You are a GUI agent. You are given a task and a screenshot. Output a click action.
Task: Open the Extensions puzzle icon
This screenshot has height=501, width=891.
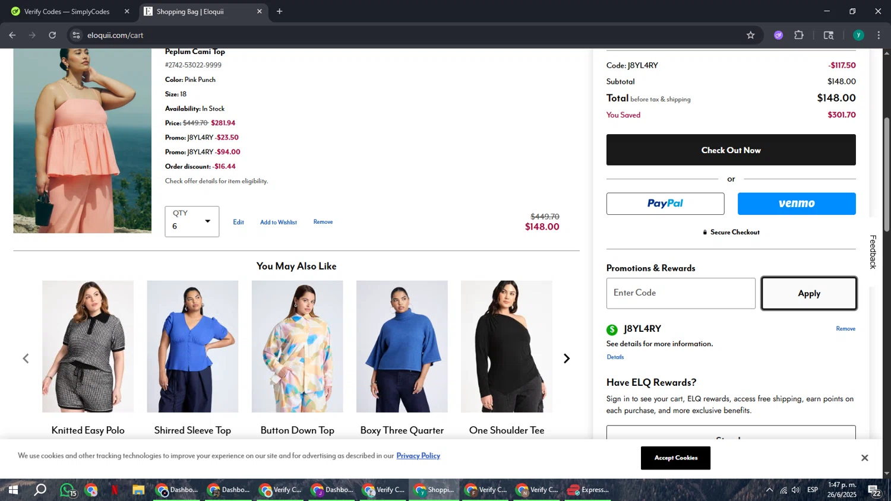[x=799, y=35]
